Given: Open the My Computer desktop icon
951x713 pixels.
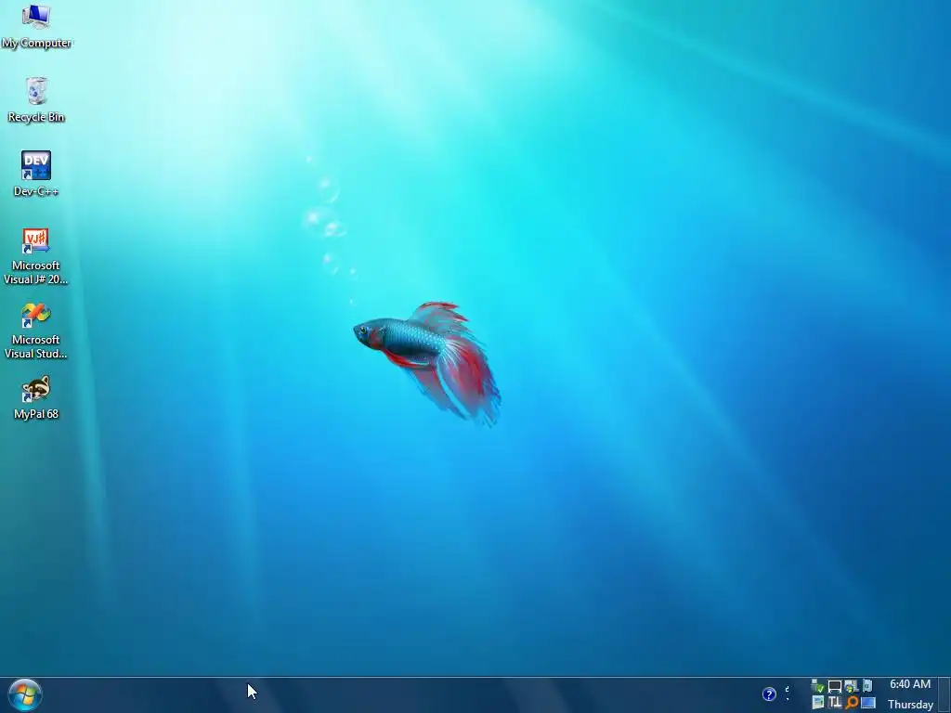Looking at the screenshot, I should [36, 26].
